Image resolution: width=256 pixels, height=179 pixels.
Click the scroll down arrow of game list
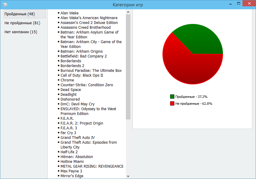[x=128, y=176]
